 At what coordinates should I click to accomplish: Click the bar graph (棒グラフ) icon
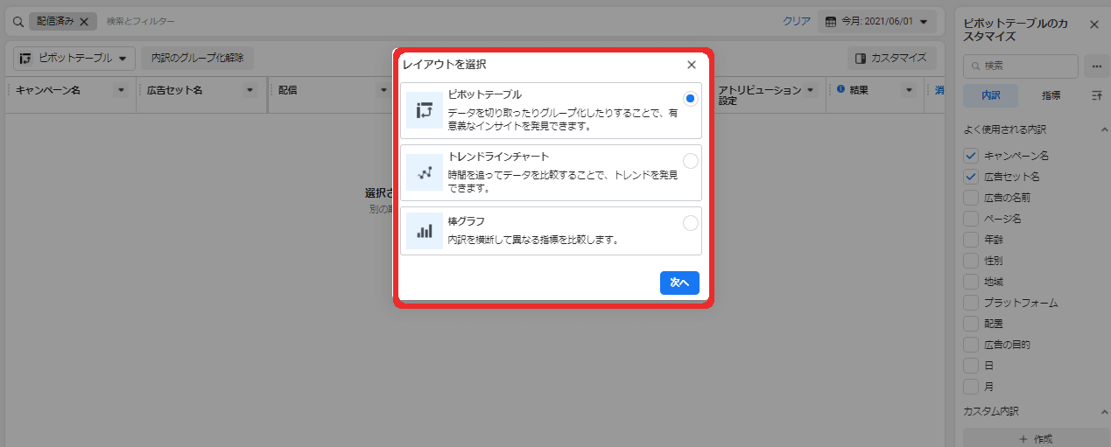(425, 231)
